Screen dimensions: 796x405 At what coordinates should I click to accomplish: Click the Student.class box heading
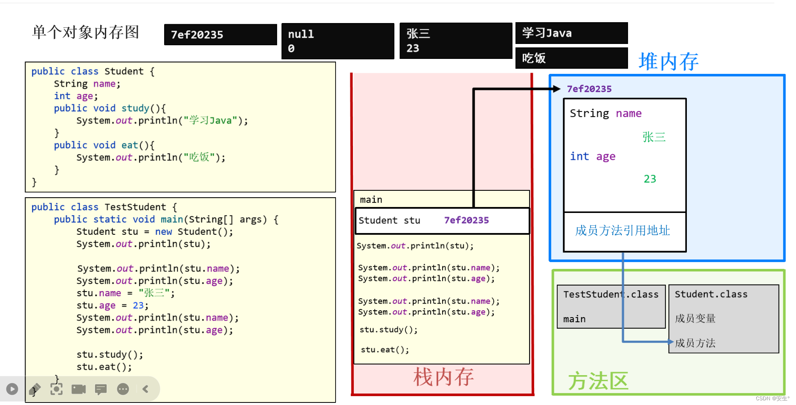point(711,294)
